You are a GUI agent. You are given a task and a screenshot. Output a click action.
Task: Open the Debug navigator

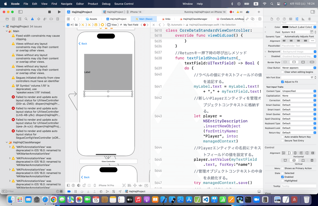coord(45,19)
